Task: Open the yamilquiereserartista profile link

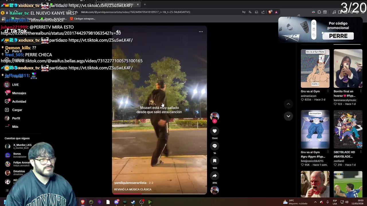Action: 130,183
